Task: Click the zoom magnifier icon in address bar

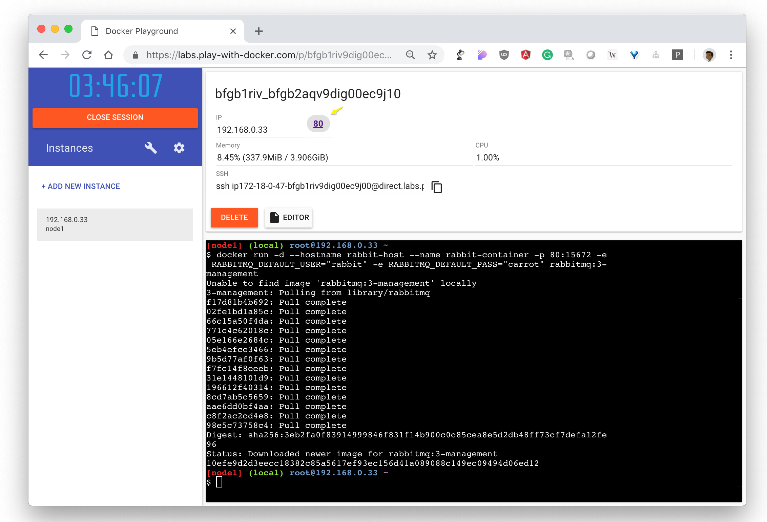Action: 410,55
